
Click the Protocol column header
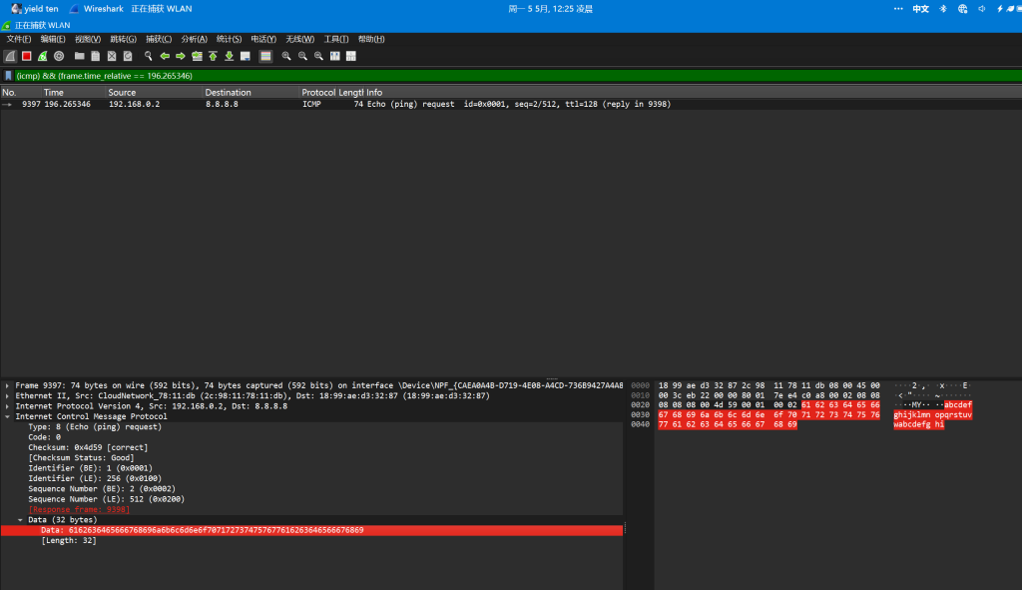pyautogui.click(x=319, y=92)
